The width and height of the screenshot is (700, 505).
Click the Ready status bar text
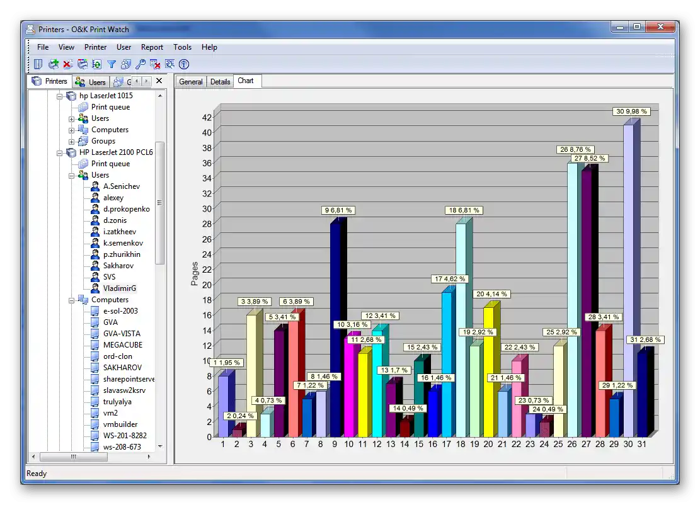(x=37, y=474)
